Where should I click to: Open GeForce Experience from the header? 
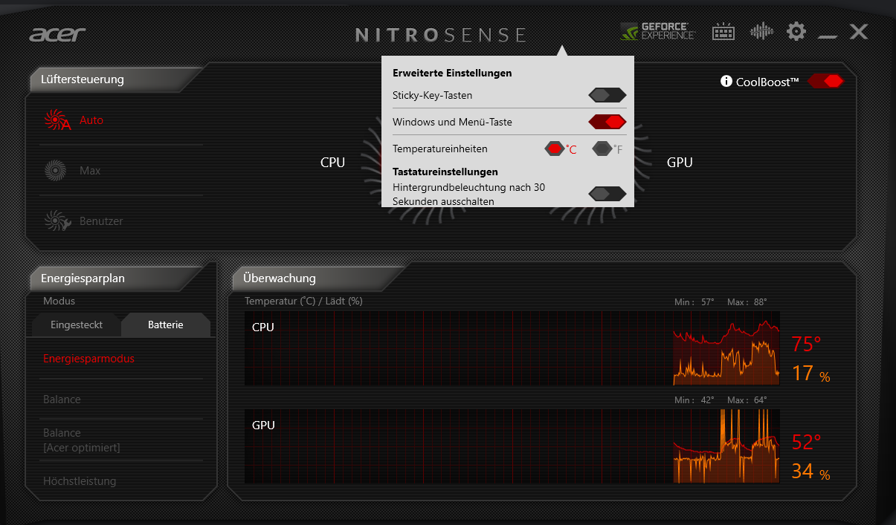[658, 31]
